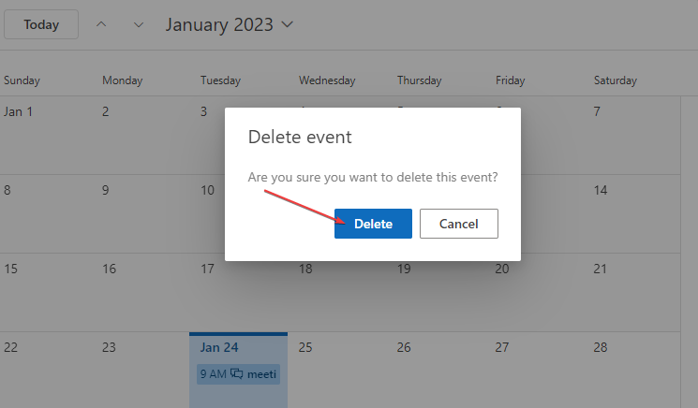
Task: Navigate to previous month using up arrow
Action: 101,24
